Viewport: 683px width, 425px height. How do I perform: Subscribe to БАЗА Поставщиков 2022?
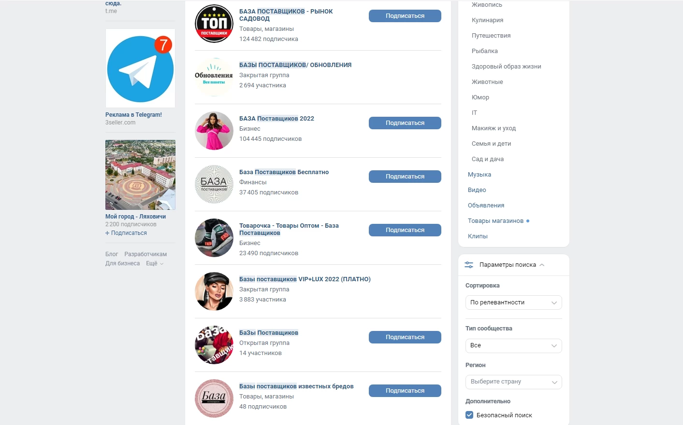[x=405, y=123]
